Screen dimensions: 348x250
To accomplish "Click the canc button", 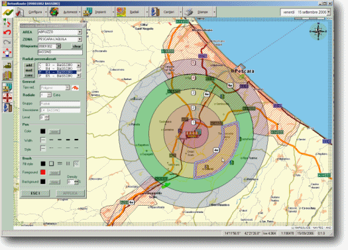I will [29, 75].
